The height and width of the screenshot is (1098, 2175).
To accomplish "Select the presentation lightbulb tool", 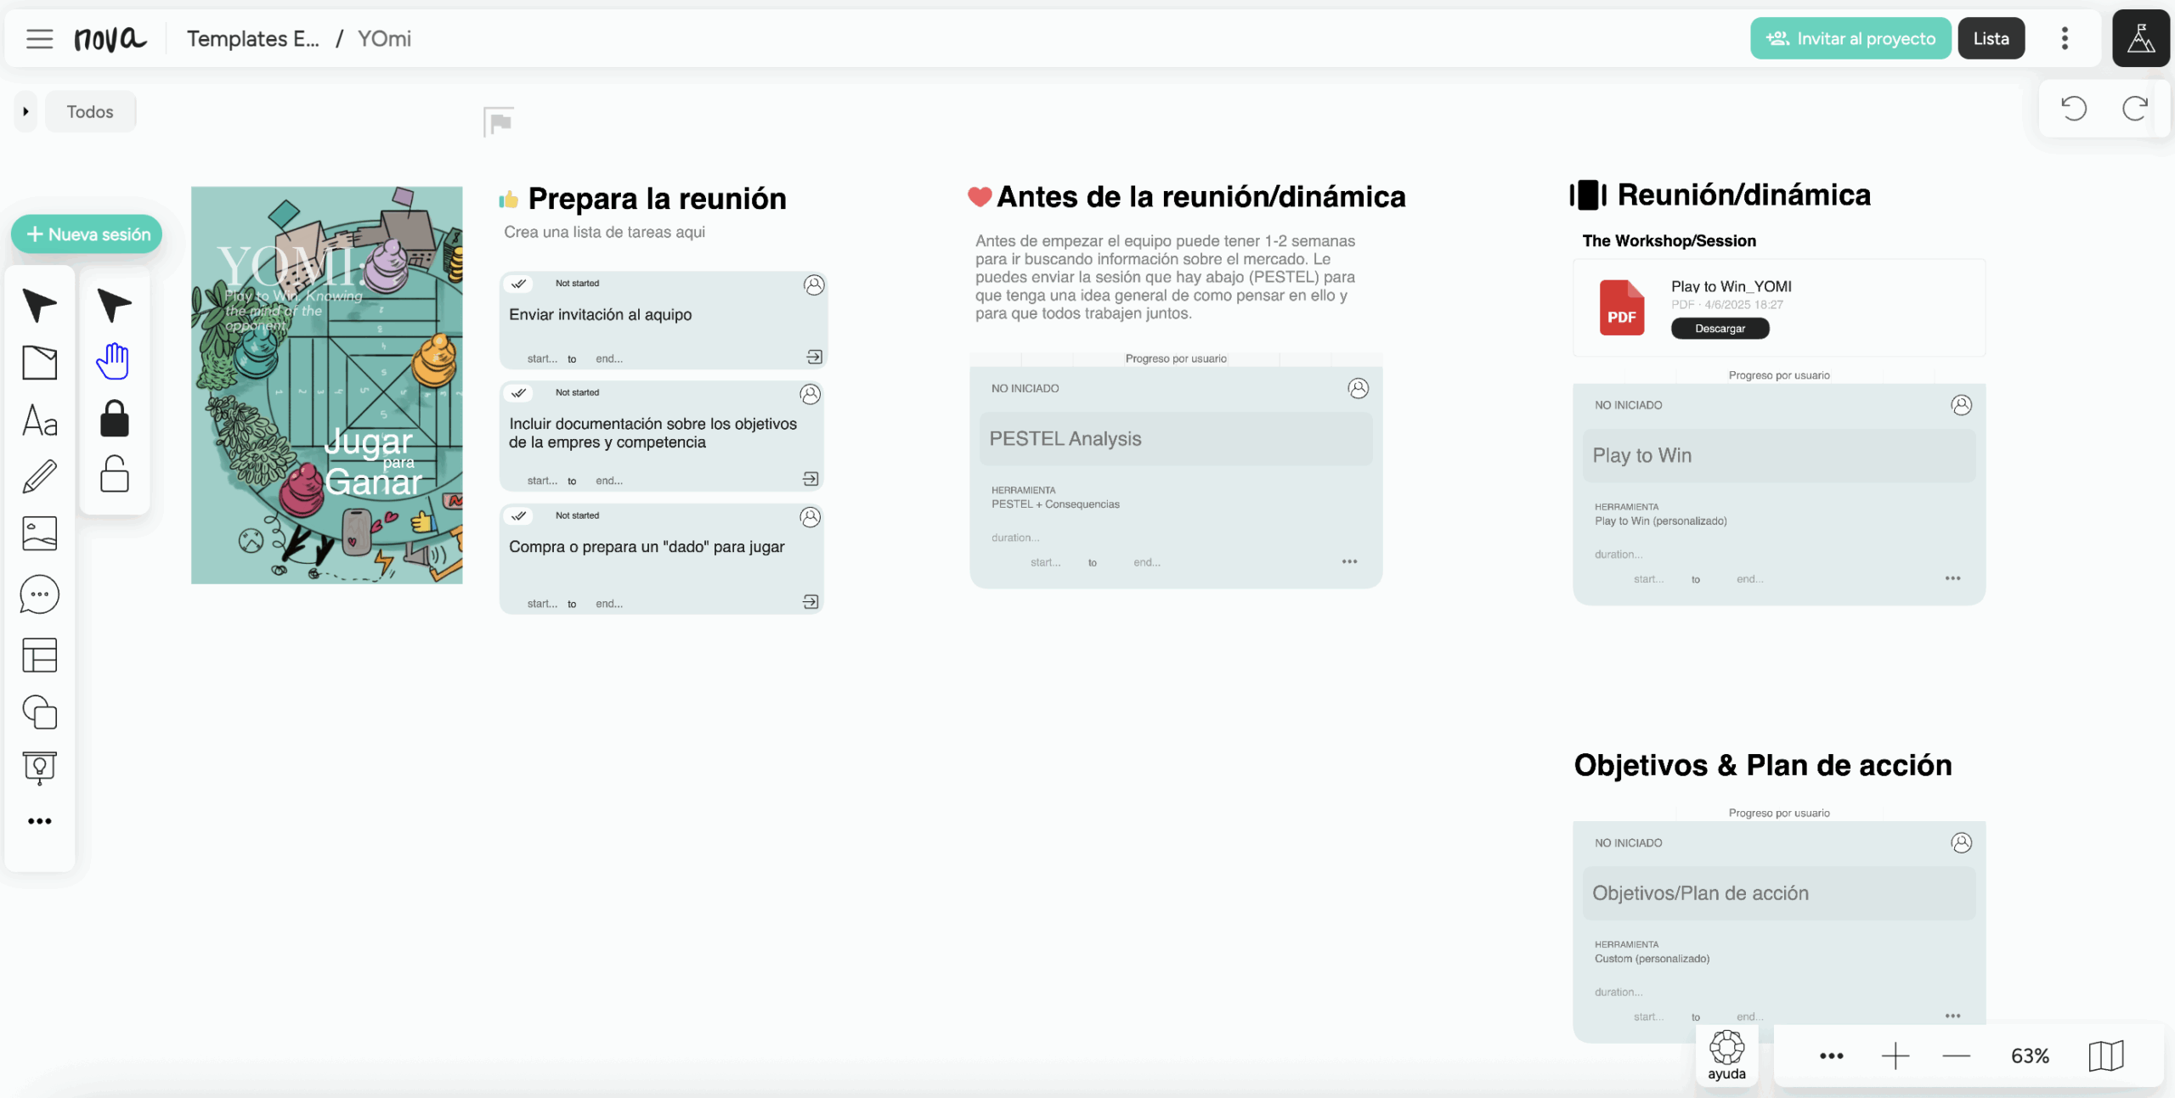I will coord(39,768).
